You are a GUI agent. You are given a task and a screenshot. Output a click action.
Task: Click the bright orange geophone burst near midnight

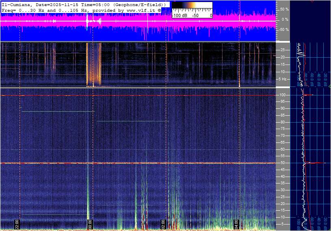click(93, 65)
